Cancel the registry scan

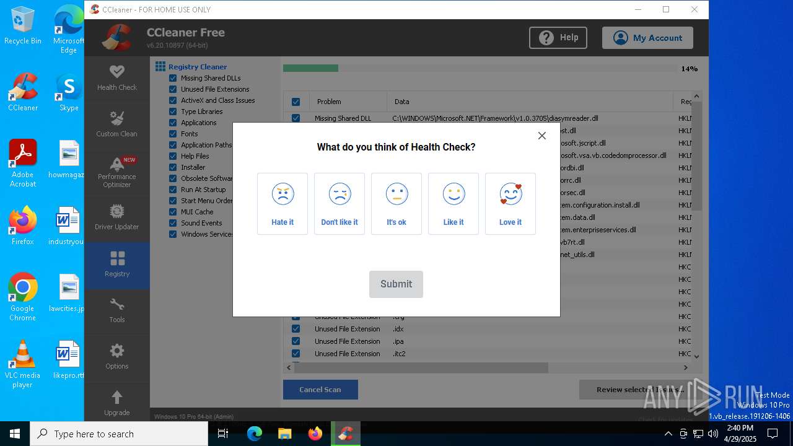[320, 390]
